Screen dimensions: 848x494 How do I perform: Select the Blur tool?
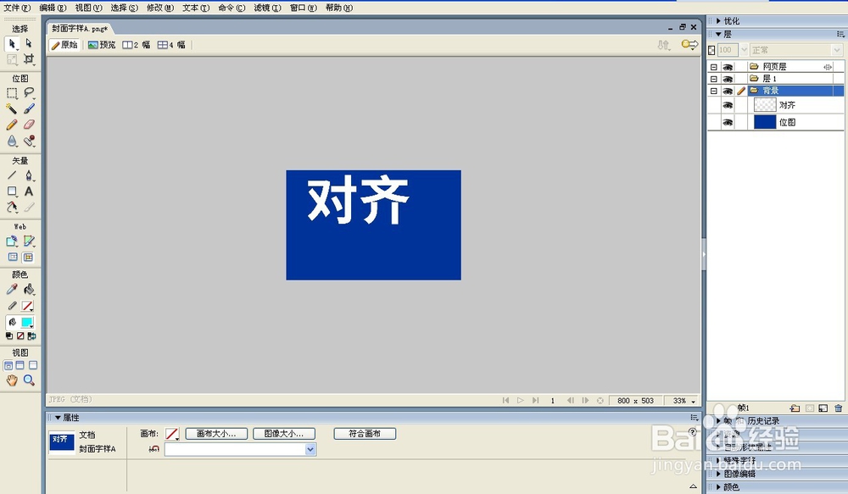click(x=12, y=141)
